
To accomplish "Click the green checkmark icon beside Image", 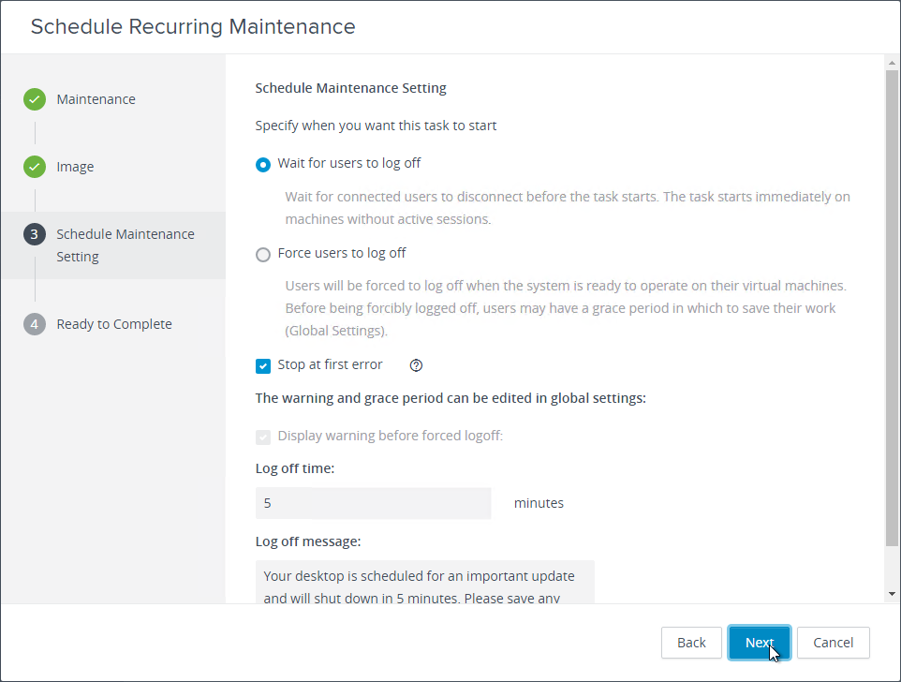I will (x=35, y=167).
